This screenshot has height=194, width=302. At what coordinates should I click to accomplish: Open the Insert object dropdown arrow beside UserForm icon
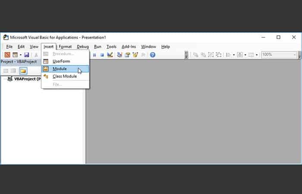click(21, 55)
